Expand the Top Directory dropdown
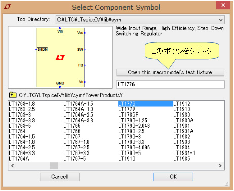This screenshot has height=191, width=234. [221, 20]
